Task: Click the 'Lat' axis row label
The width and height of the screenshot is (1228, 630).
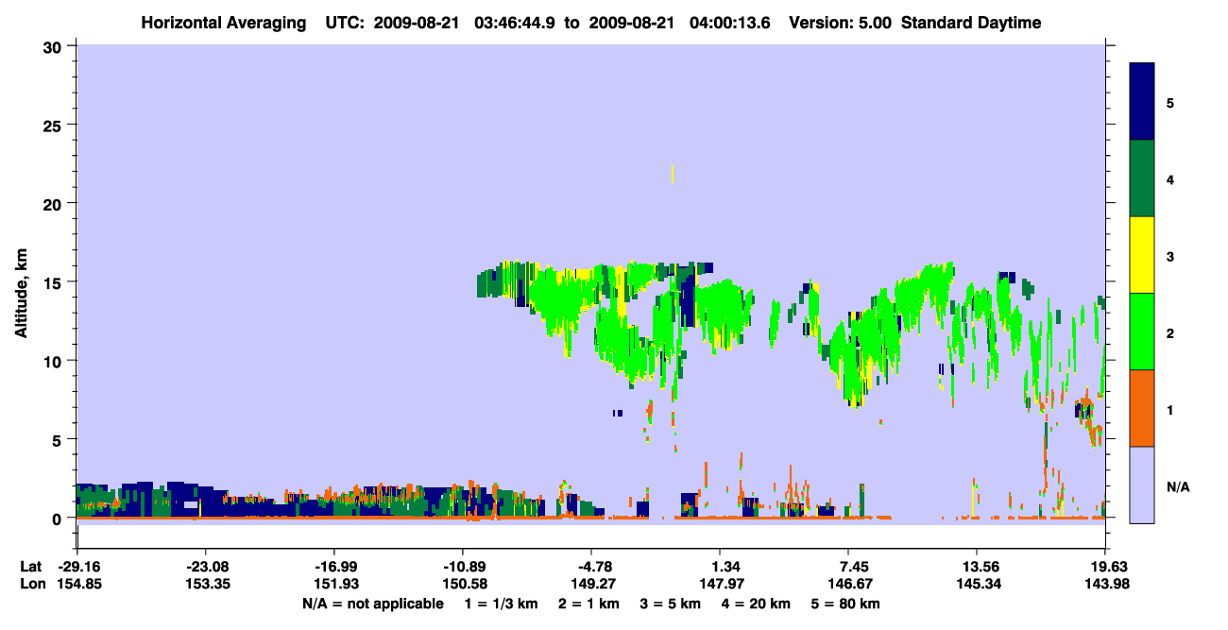Action: 30,567
